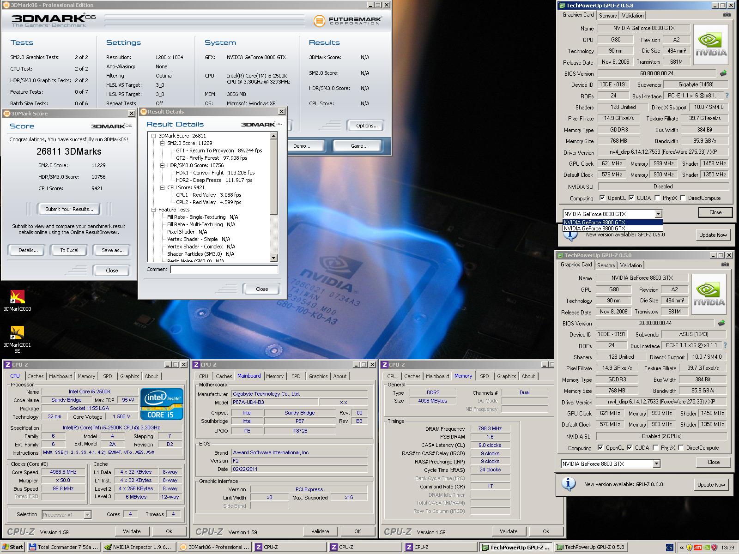This screenshot has width=739, height=554.
Task: Click Validate in the left CPU-Z window
Action: point(132,531)
